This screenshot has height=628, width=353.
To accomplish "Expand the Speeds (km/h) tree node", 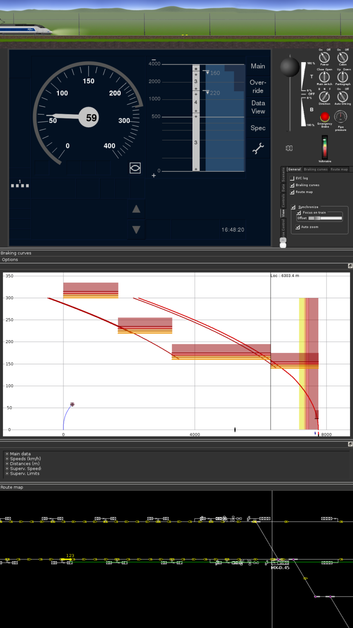I will tap(7, 459).
